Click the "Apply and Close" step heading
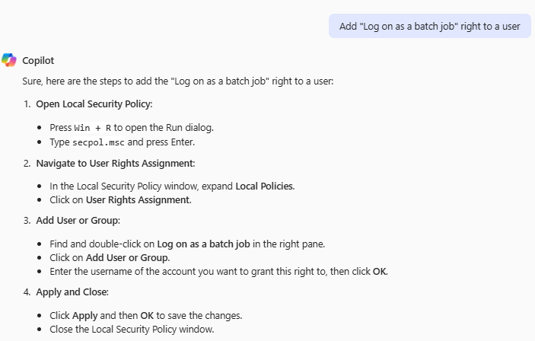 (72, 292)
